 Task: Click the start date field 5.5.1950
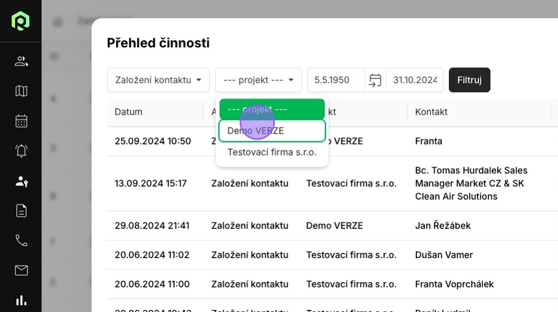pyautogui.click(x=336, y=80)
